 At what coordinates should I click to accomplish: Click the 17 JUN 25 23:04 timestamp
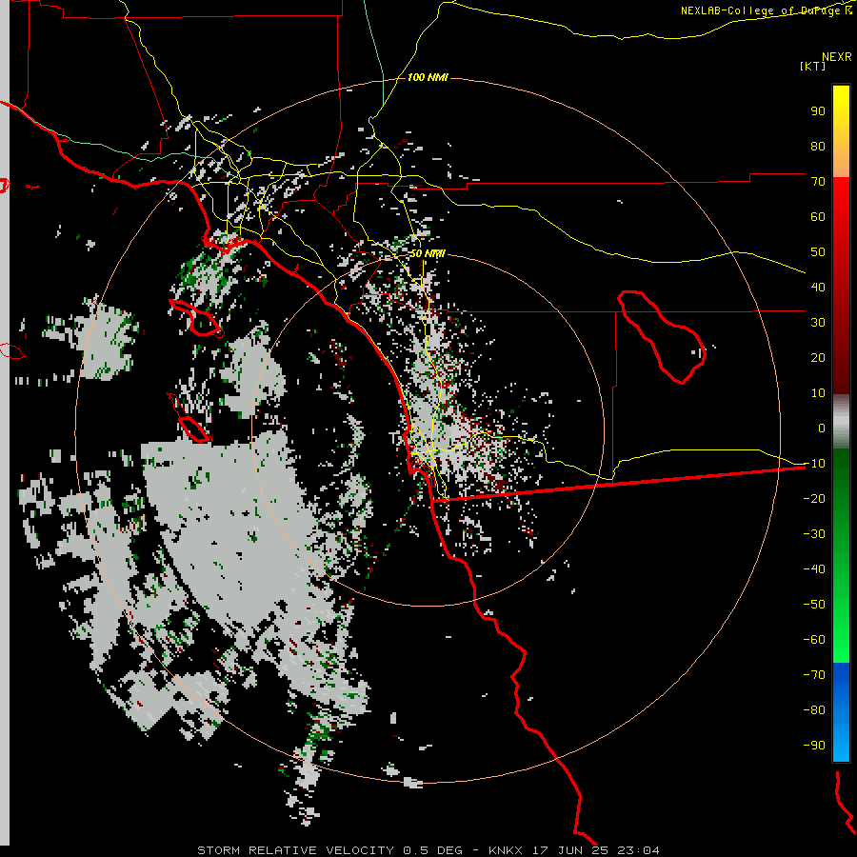[x=596, y=850]
